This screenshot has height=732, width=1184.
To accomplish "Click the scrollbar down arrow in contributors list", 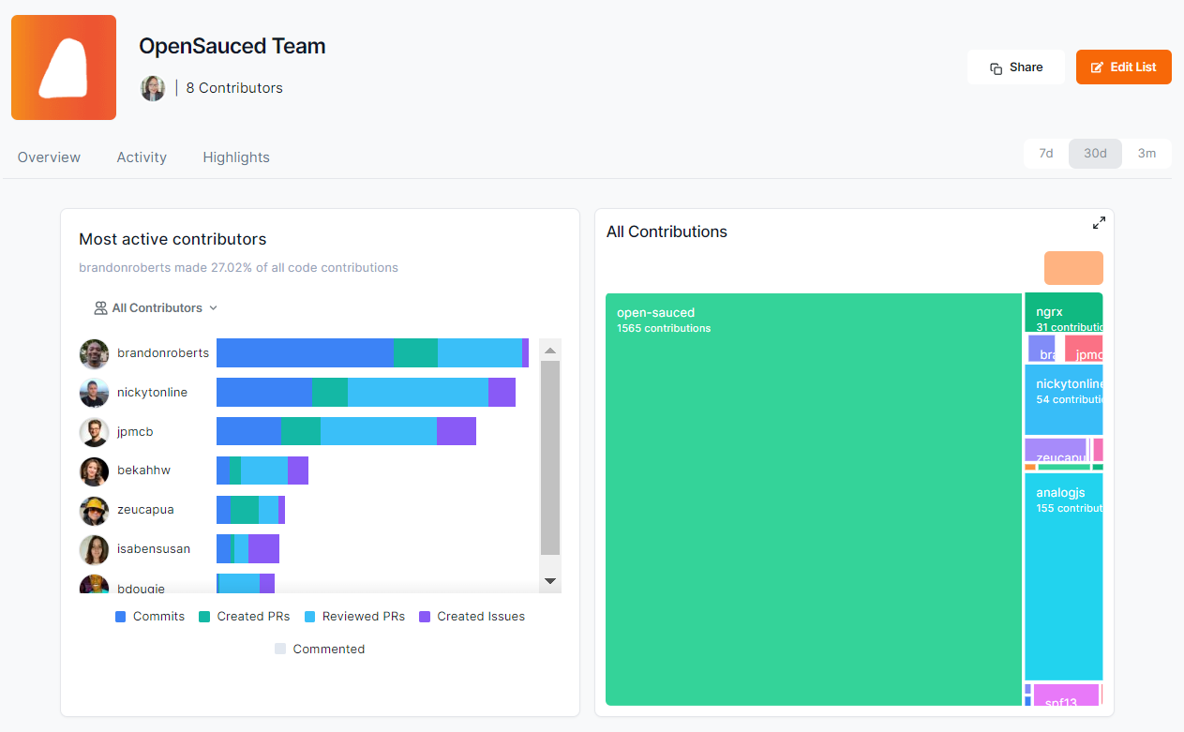I will [549, 580].
